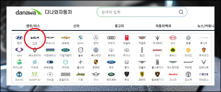Select the 렉서스 logo
This screenshot has height=92, width=221.
127,50
